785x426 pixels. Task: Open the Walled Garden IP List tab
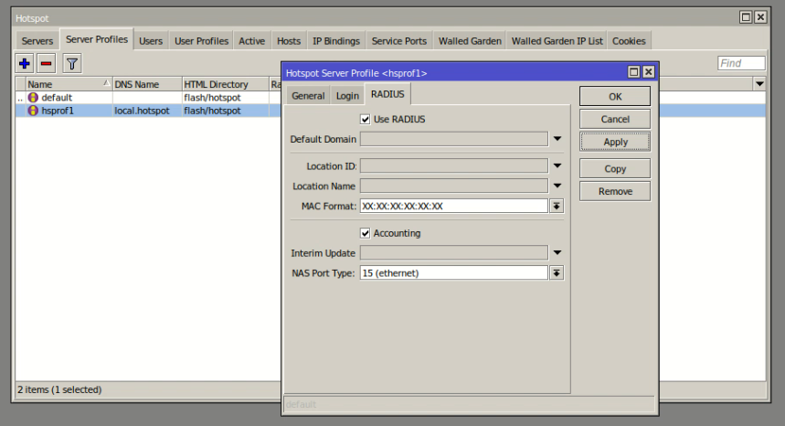point(557,41)
